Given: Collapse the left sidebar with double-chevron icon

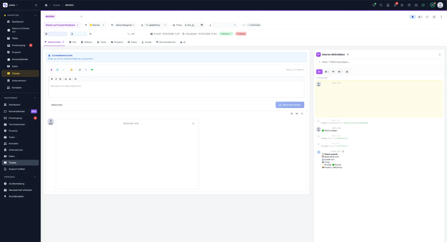Looking at the screenshot, I should (36, 5).
